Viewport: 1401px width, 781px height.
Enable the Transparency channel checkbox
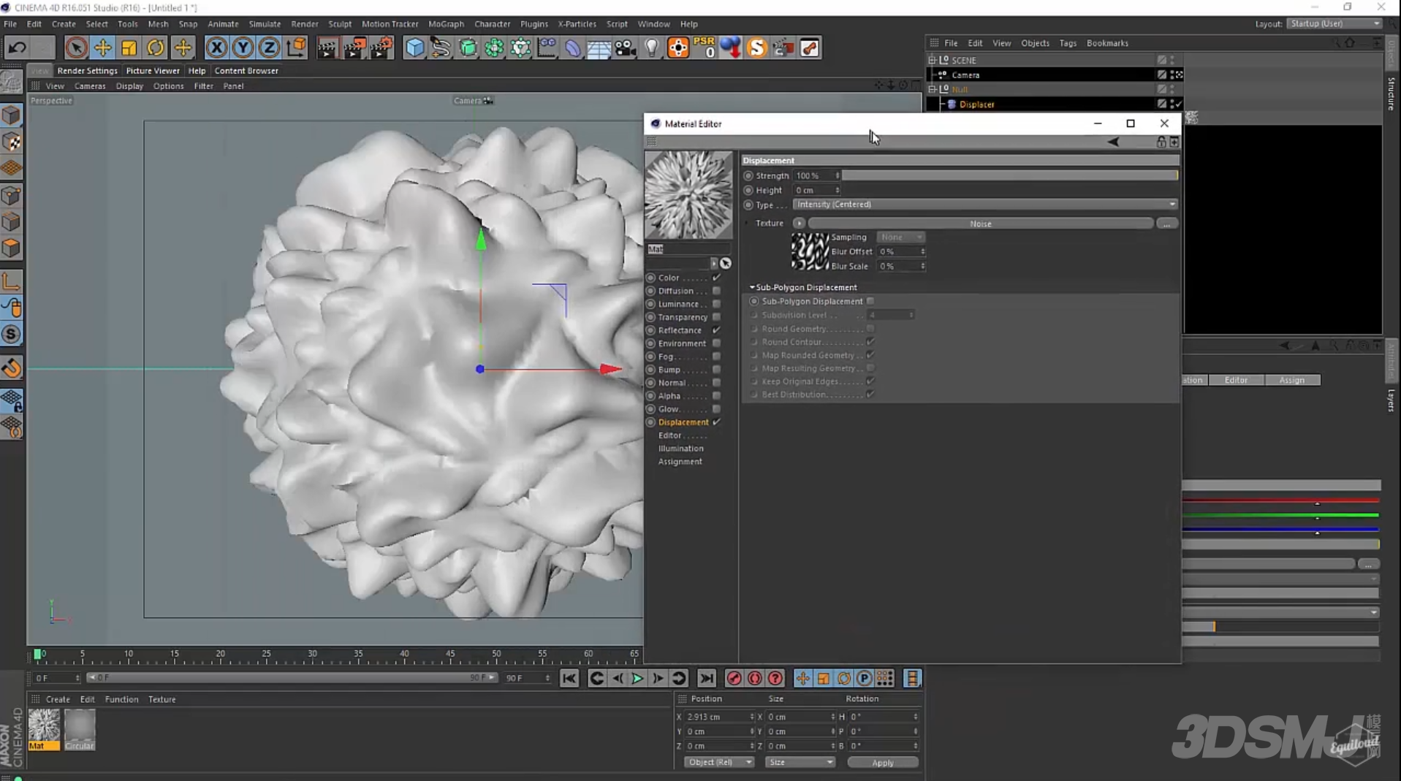pyautogui.click(x=716, y=317)
